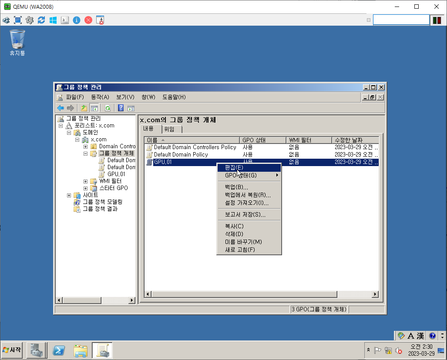Select Default Domain Policy row in list
447x360 pixels.
[262, 155]
